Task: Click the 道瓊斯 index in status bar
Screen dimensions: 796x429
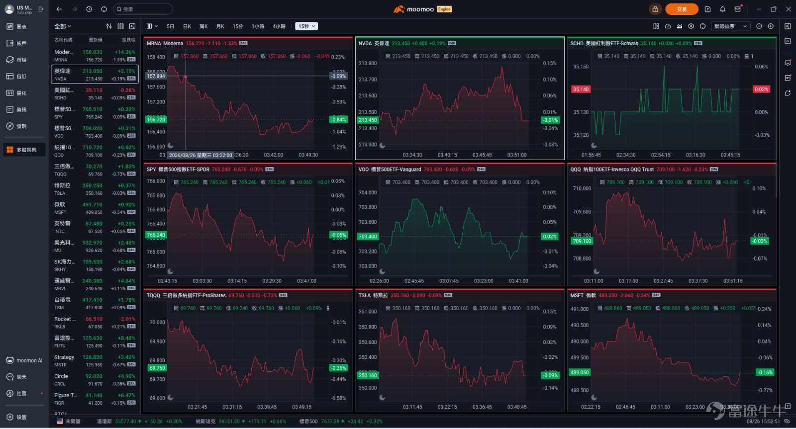Action: [139, 422]
